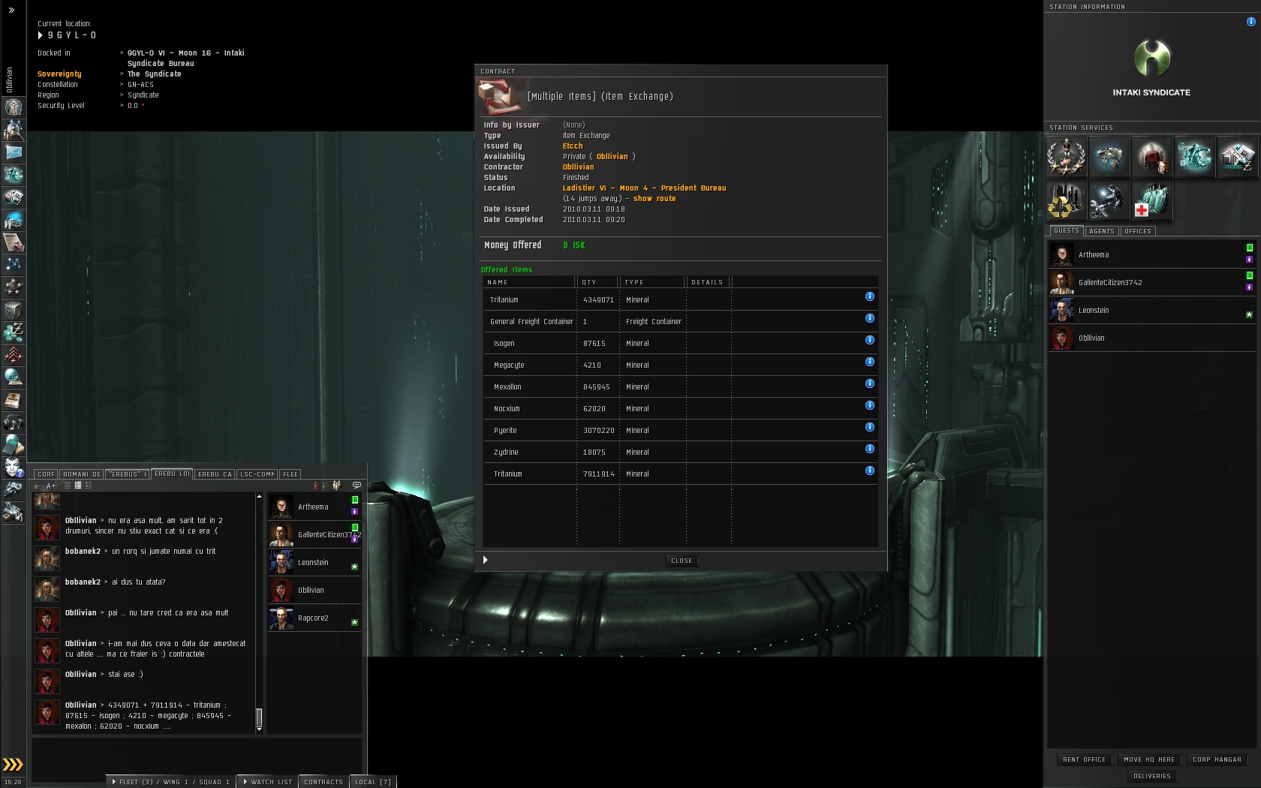Increase chat font size with A+ button

(51, 486)
